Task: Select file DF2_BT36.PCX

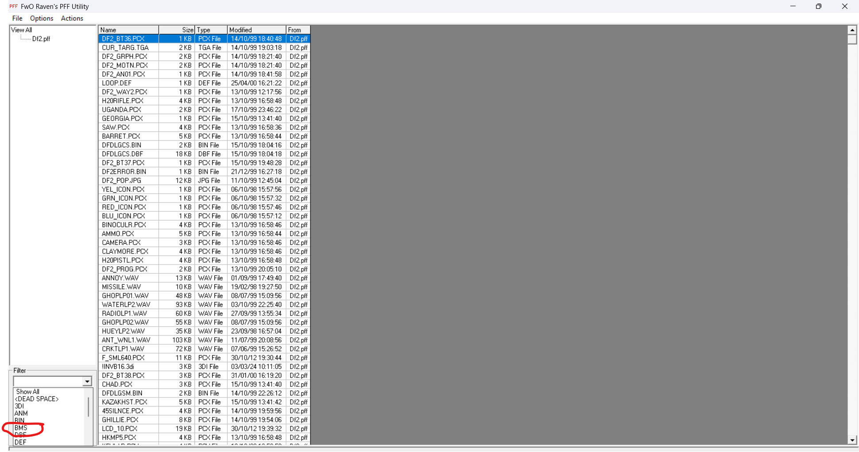Action: (123, 39)
